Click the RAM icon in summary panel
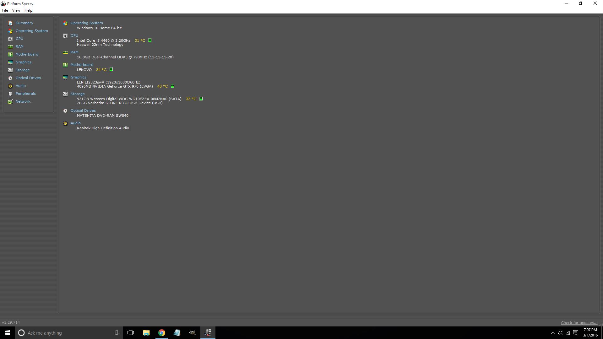This screenshot has width=603, height=339. point(65,52)
